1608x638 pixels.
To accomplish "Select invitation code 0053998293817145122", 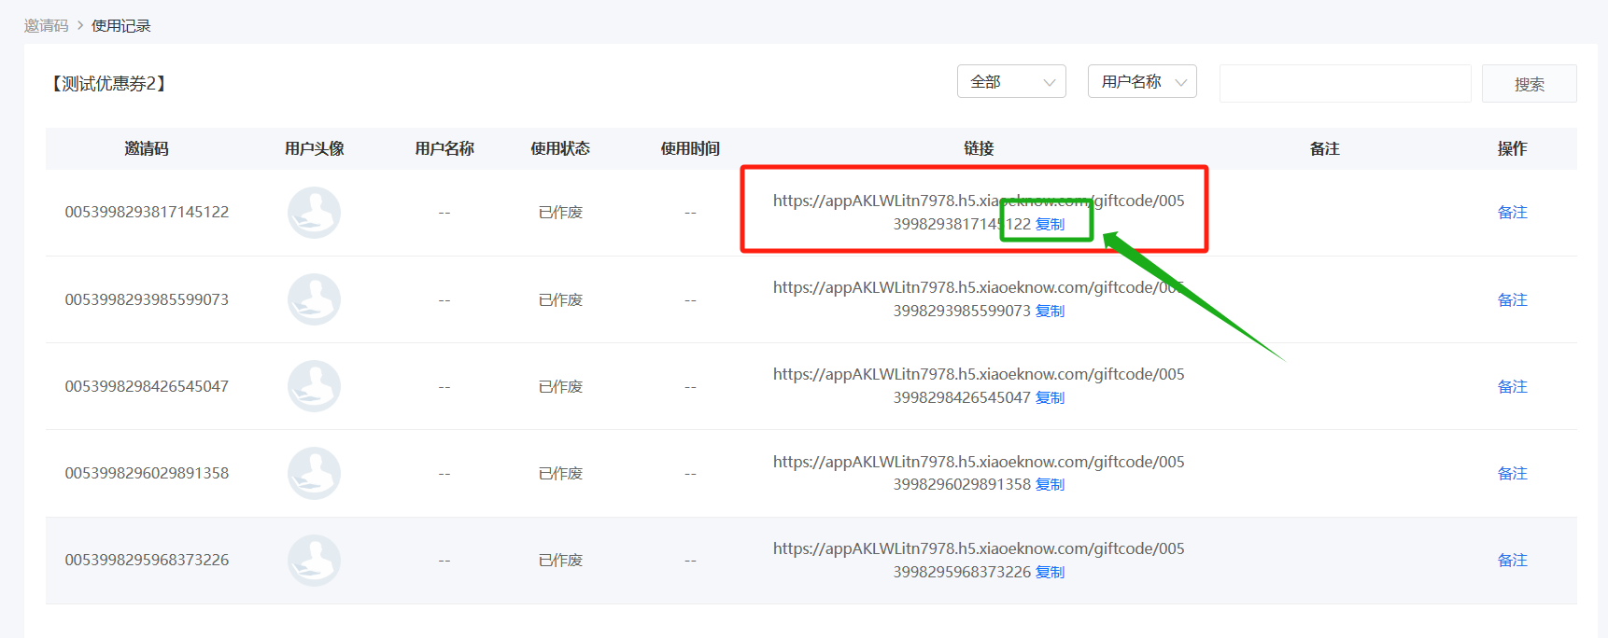I will click(147, 213).
